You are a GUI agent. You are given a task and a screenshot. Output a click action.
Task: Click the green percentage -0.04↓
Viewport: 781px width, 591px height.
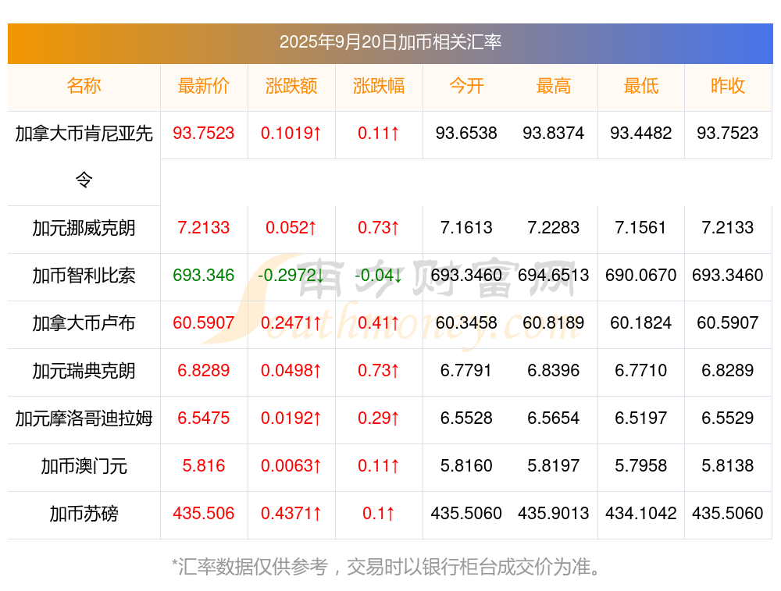(379, 275)
